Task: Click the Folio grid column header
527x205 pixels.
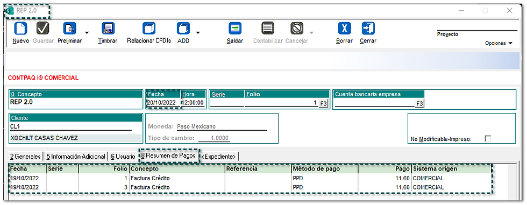Action: click(x=103, y=169)
